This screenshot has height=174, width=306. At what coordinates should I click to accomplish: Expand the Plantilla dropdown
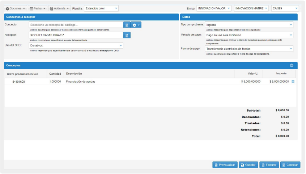click(x=101, y=8)
